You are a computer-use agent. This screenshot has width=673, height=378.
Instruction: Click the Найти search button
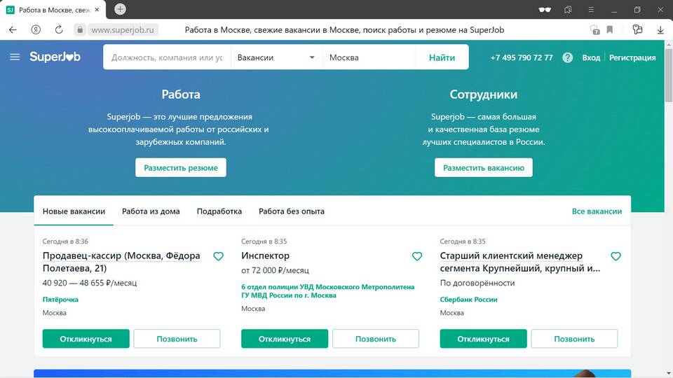[442, 57]
